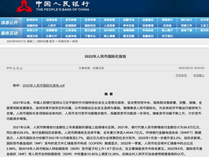This screenshot has height=157, width=209.
Task: Open the 网上展厅 menu item
Action: [167, 30]
